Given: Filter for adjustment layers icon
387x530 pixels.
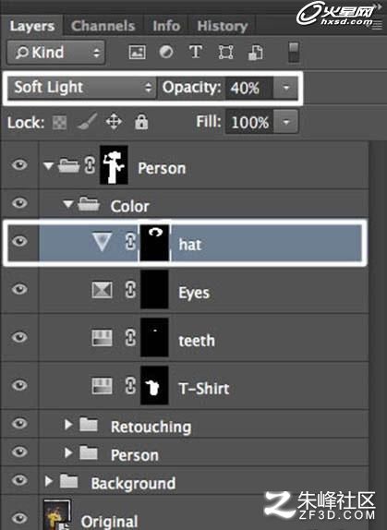Looking at the screenshot, I should pyautogui.click(x=166, y=52).
